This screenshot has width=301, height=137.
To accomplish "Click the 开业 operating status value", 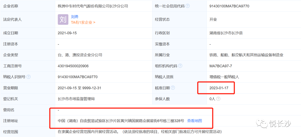I will [213, 19].
